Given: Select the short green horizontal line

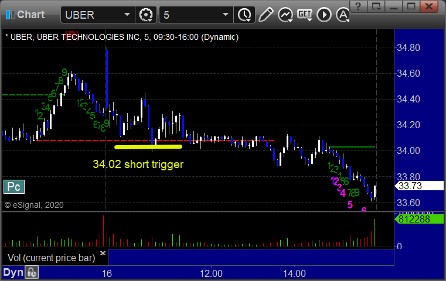Looking at the screenshot, I should [352, 147].
